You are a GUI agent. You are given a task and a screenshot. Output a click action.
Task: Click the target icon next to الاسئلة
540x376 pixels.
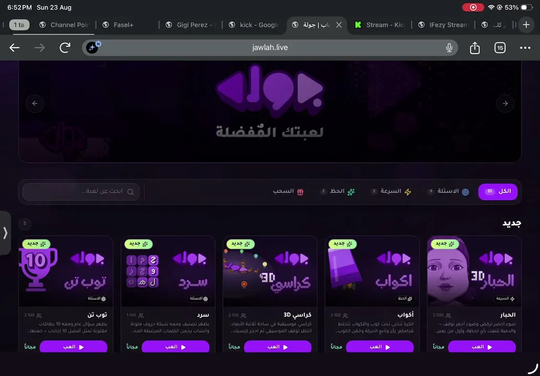tap(465, 192)
